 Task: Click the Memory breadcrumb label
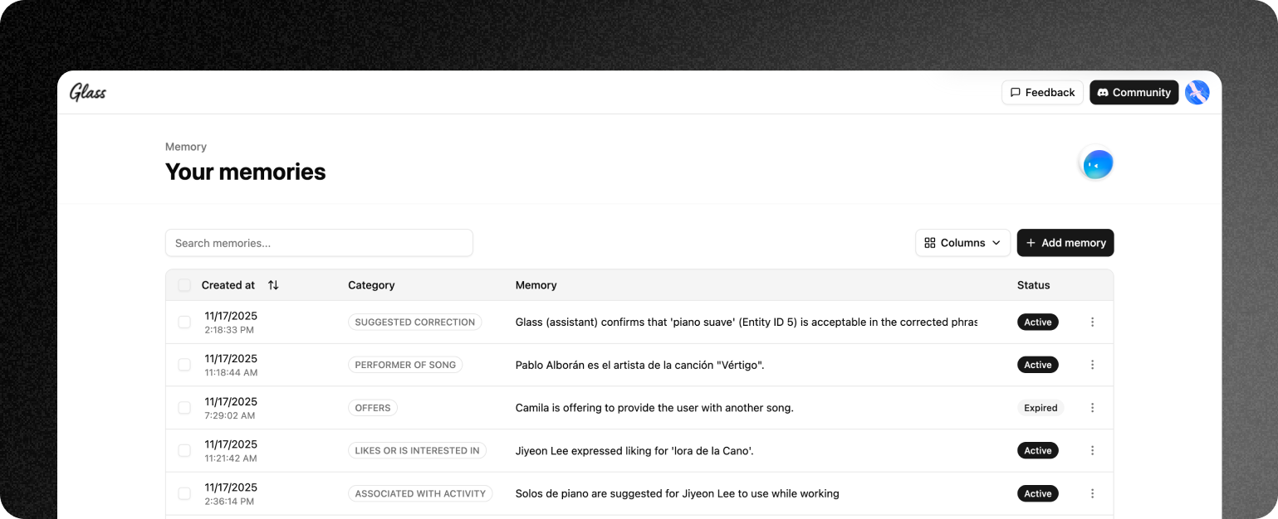(x=186, y=147)
